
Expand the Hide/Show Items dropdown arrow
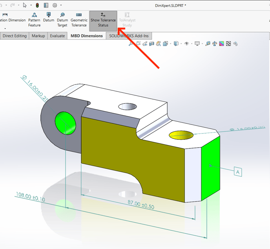click(x=192, y=43)
